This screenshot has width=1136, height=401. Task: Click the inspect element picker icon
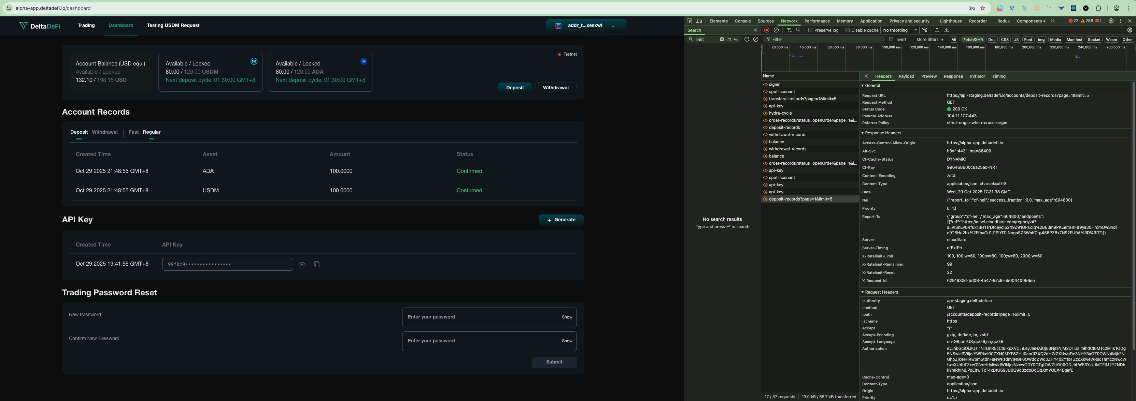[x=690, y=21]
